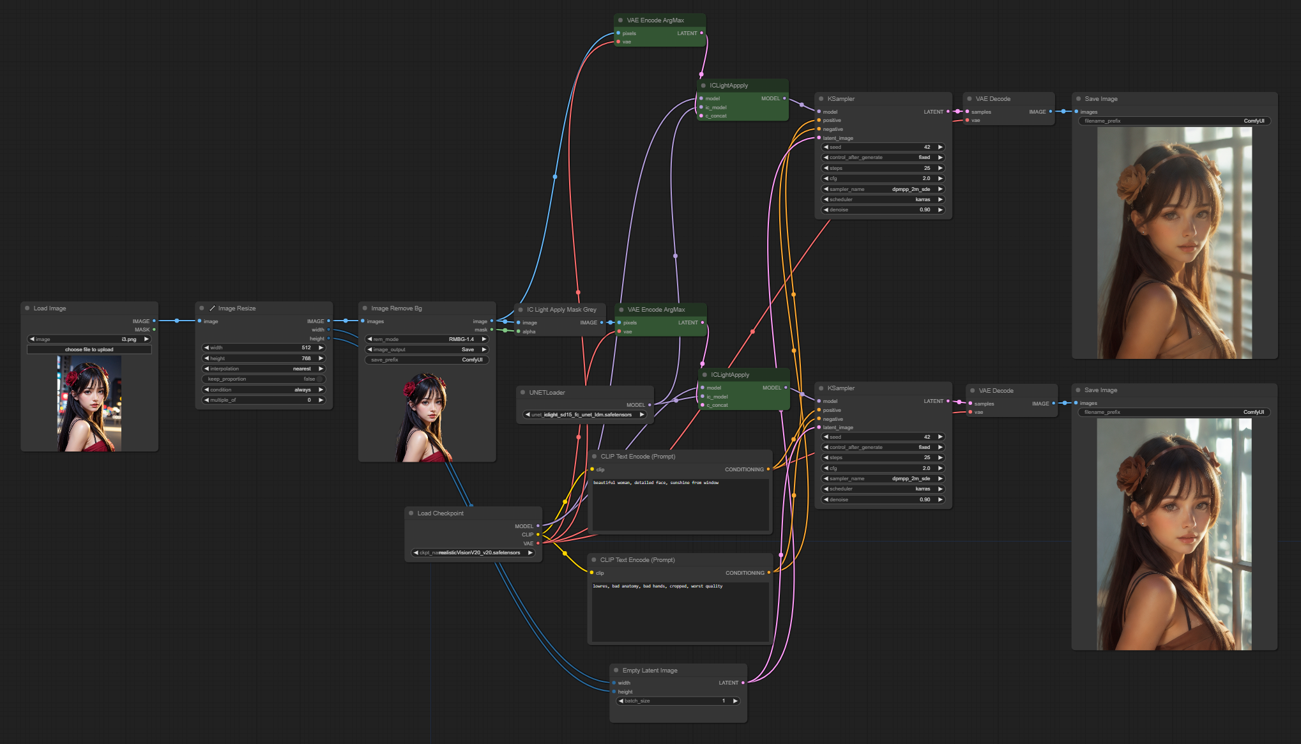Click the top KSampler denoise 0.90 slider

pyautogui.click(x=883, y=210)
